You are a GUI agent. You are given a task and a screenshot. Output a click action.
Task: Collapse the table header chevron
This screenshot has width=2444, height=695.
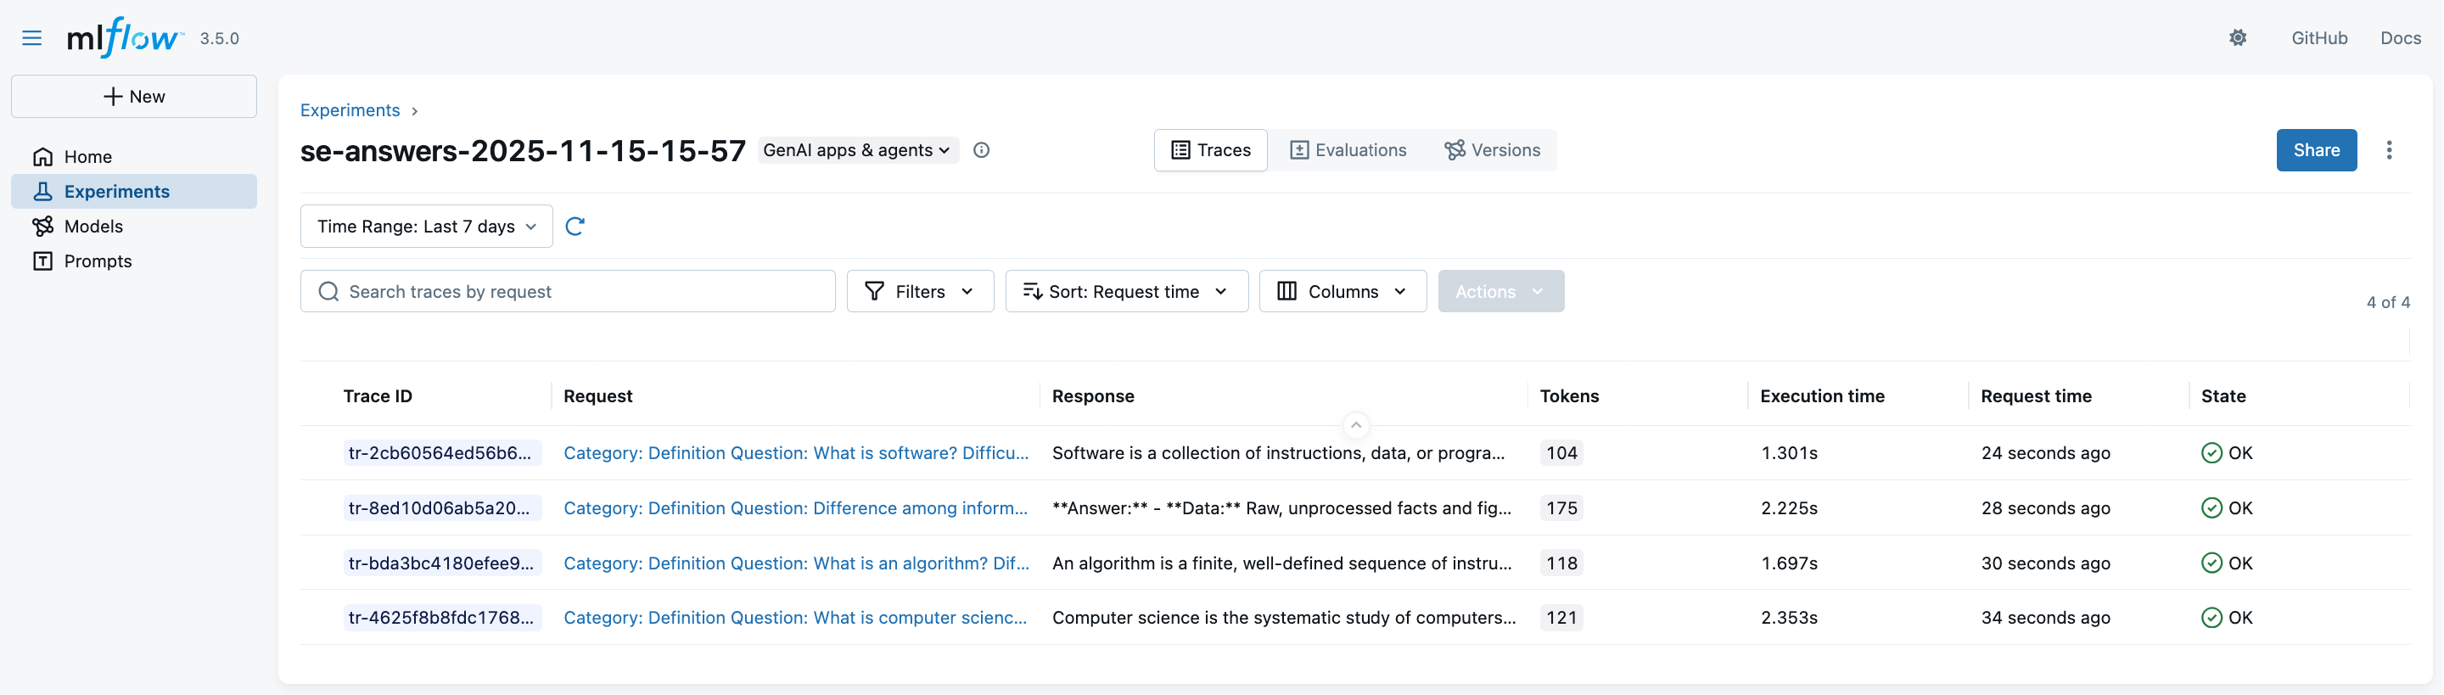[1356, 425]
